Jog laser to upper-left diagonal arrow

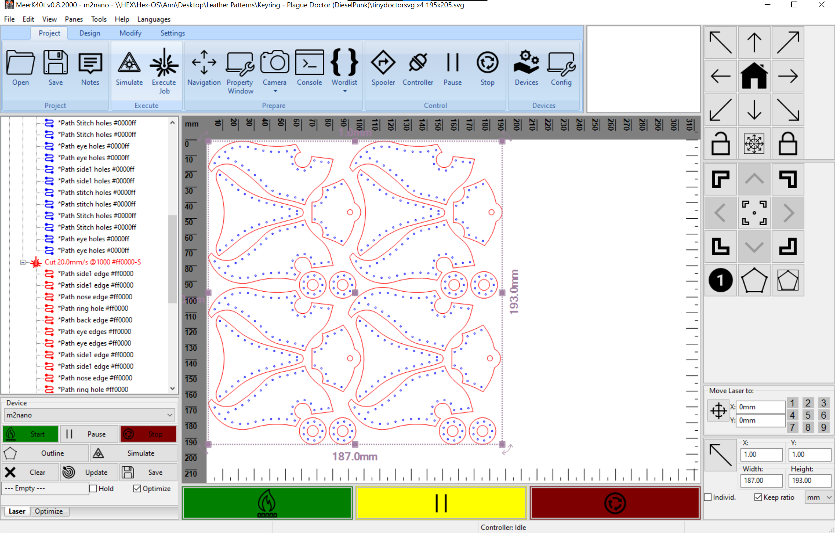tap(721, 42)
